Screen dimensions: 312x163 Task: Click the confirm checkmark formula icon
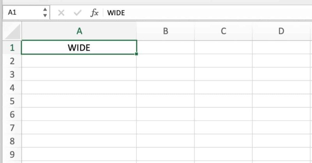(77, 13)
